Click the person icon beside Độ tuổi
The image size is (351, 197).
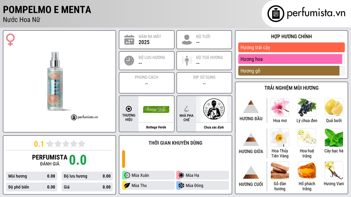click(187, 40)
